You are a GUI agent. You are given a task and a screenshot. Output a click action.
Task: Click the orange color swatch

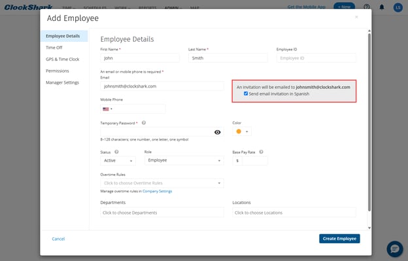(x=239, y=131)
